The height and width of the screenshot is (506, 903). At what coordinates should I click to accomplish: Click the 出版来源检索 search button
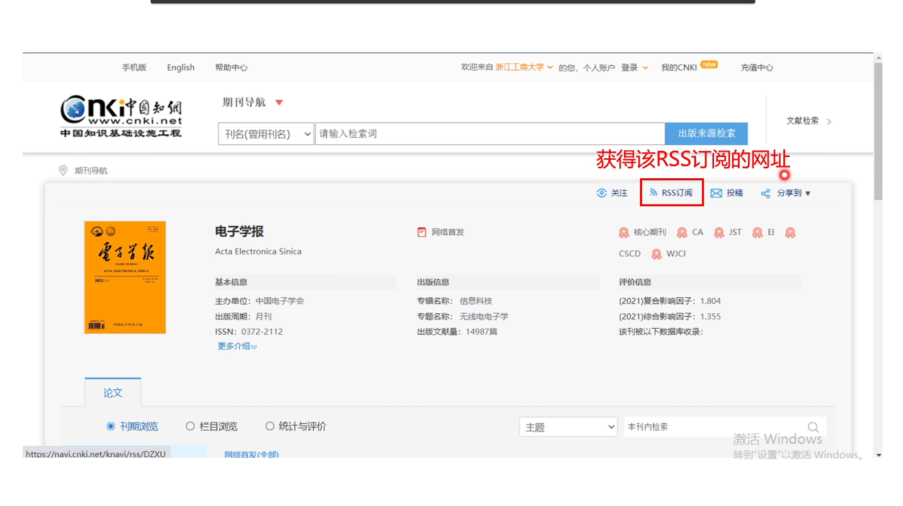(707, 133)
